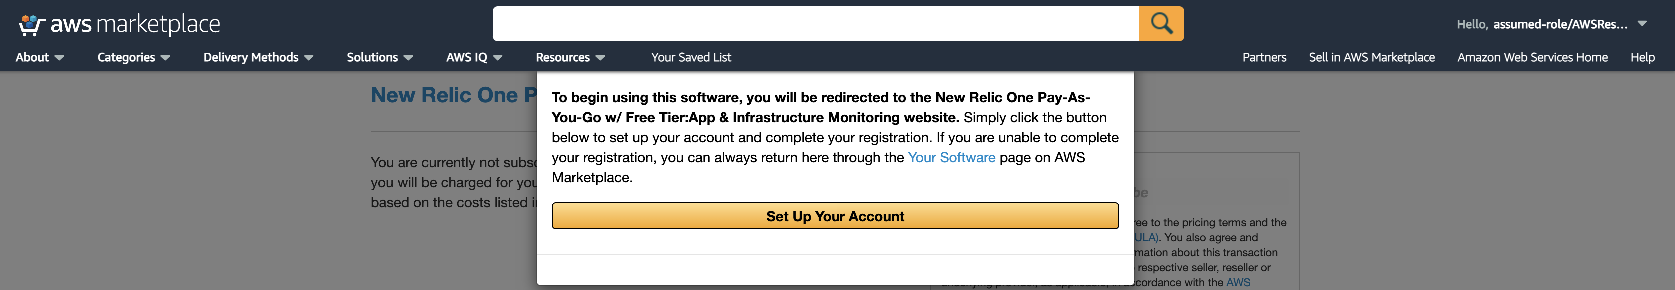Open the Delivery Methods dropdown
The height and width of the screenshot is (290, 1675).
pyautogui.click(x=259, y=57)
